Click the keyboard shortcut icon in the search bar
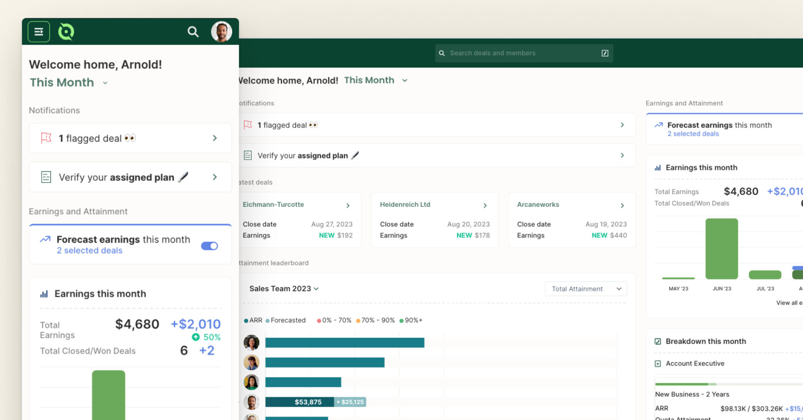The width and height of the screenshot is (803, 420). [605, 53]
